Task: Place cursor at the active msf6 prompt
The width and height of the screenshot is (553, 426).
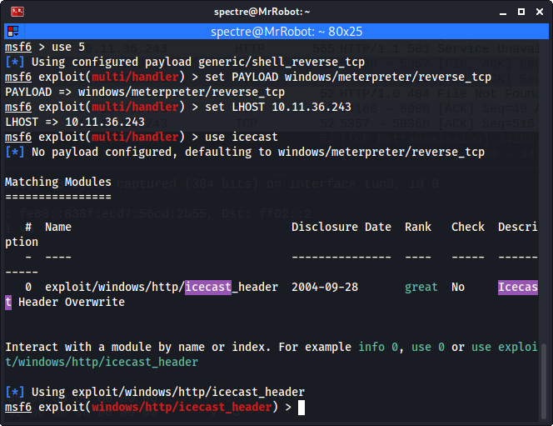Action: pos(301,408)
